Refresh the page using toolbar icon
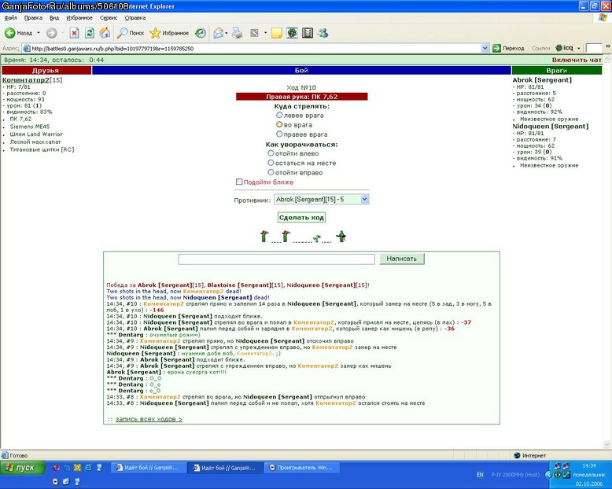Image resolution: width=612 pixels, height=489 pixels. [90, 33]
